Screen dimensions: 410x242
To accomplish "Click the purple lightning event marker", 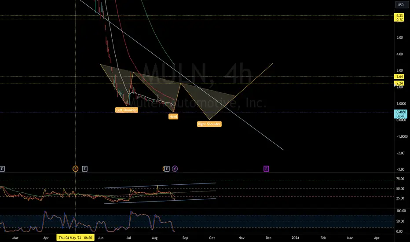I will (x=175, y=169).
